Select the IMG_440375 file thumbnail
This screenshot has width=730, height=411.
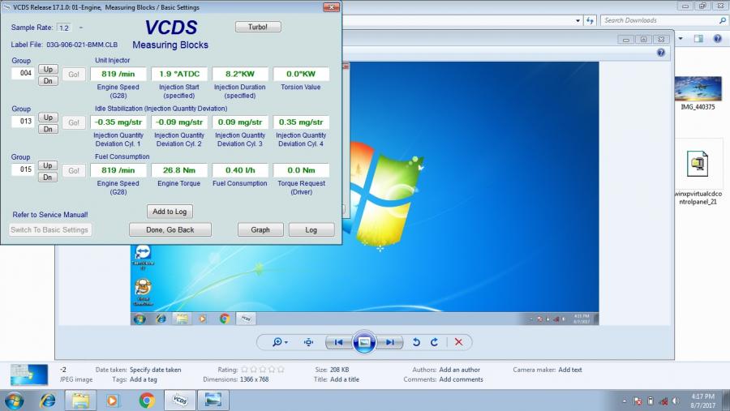tap(698, 89)
